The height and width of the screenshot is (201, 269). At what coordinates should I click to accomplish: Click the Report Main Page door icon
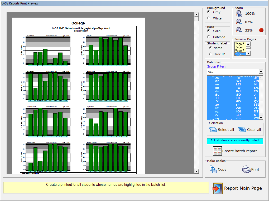[x=218, y=188]
